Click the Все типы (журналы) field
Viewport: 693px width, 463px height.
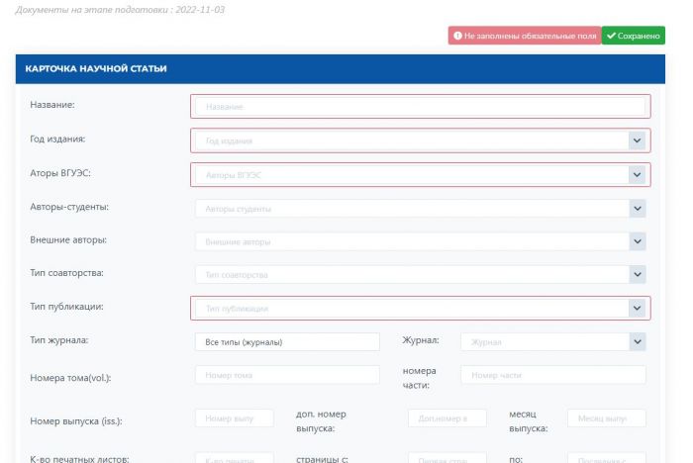coord(287,342)
